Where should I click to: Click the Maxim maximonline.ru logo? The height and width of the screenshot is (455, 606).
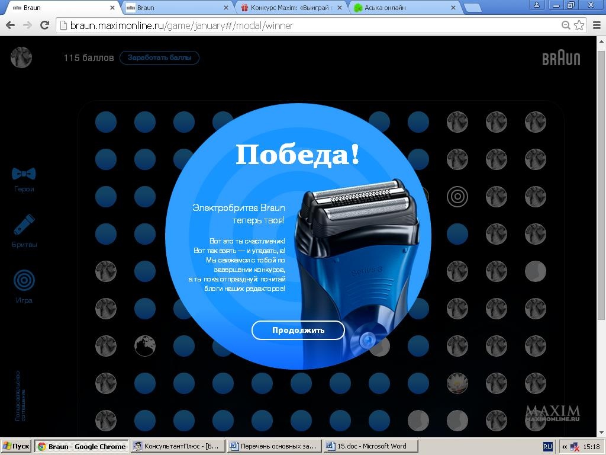point(552,413)
